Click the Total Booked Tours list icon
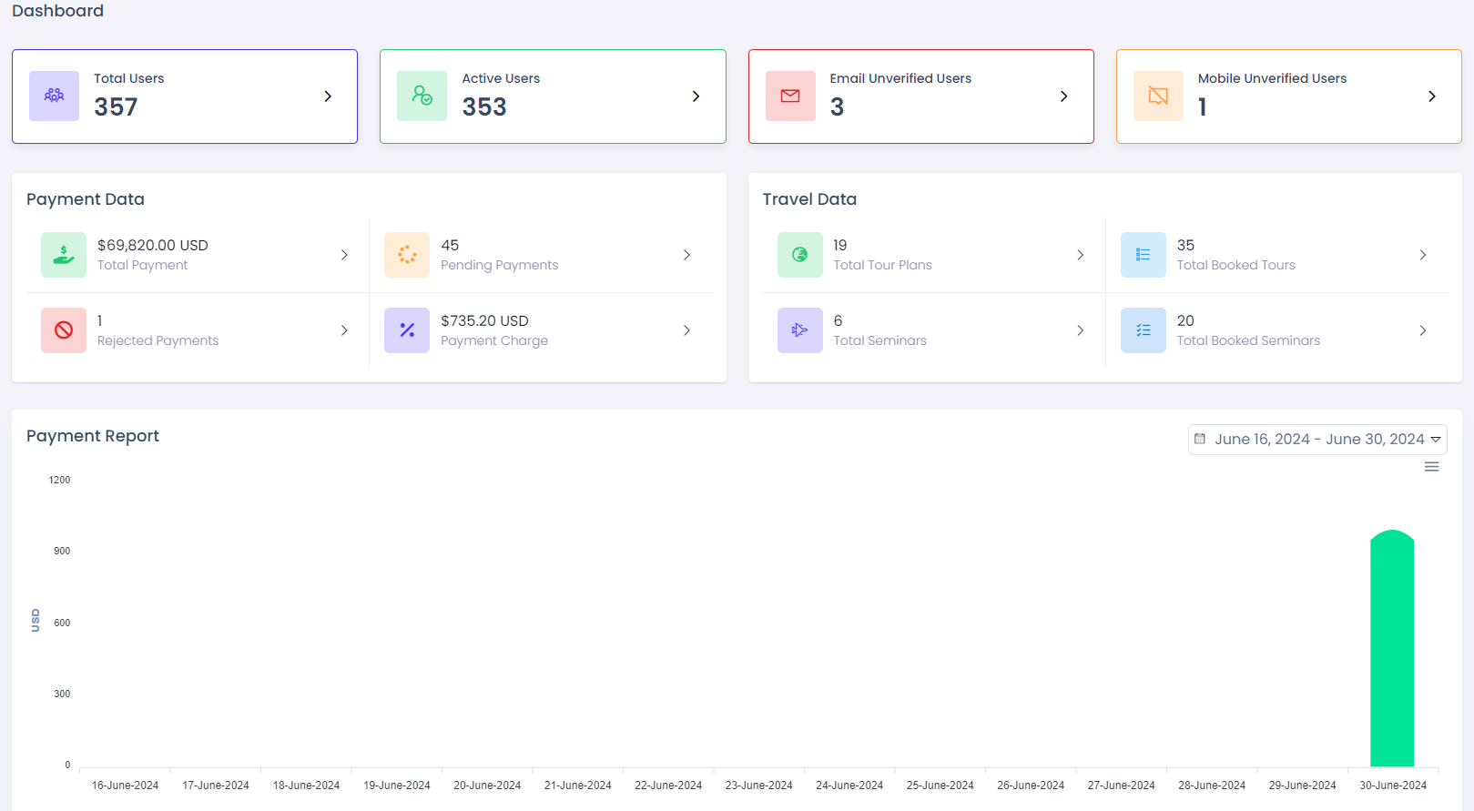The height and width of the screenshot is (811, 1474). coord(1144,255)
